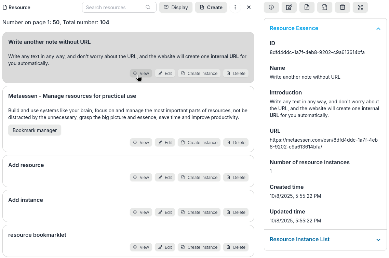Screen dimensions: 389x258
Task: Click the edit pencil icon in detail toolbar
Action: coord(289,7)
